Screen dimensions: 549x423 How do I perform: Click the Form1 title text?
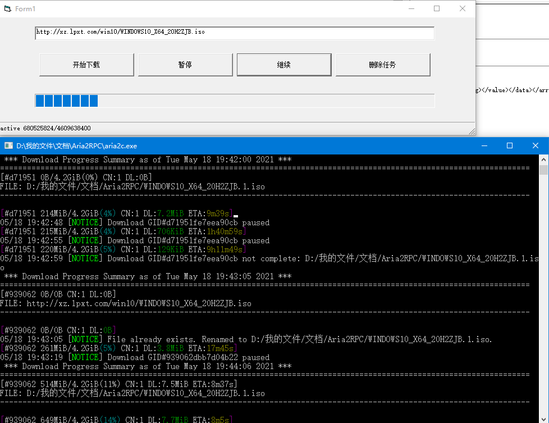(25, 9)
